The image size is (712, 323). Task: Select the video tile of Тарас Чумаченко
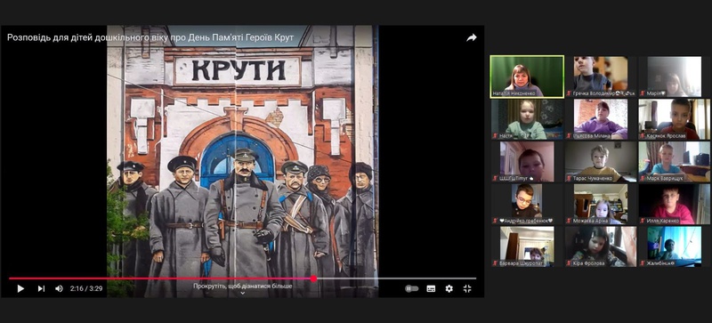601,161
